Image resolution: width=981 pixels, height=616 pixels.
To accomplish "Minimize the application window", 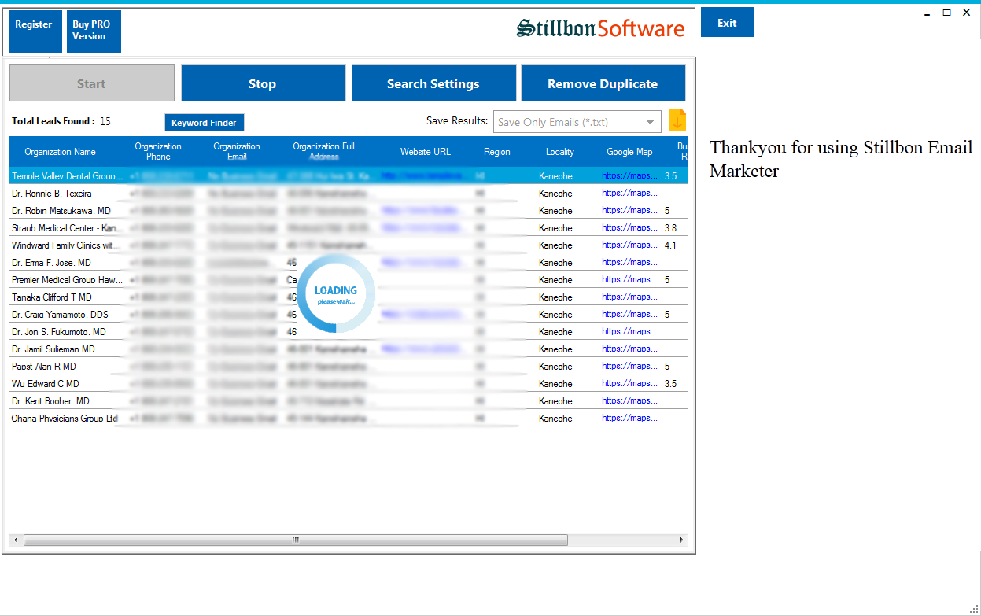I will 928,13.
